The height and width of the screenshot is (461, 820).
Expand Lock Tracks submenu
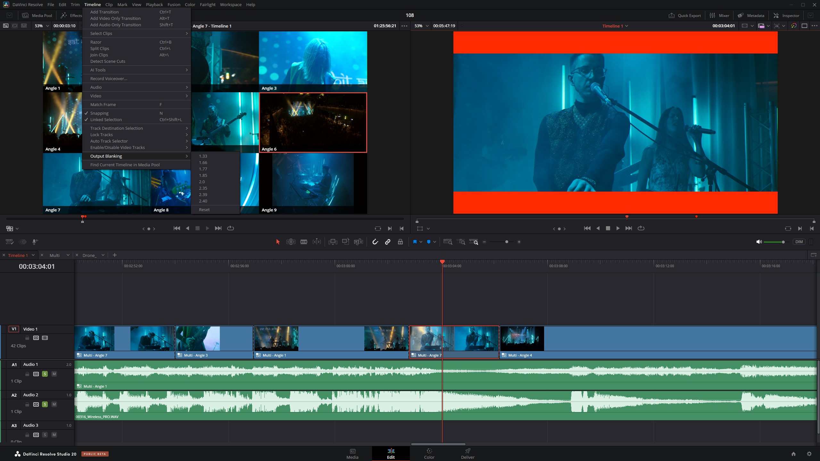(137, 135)
